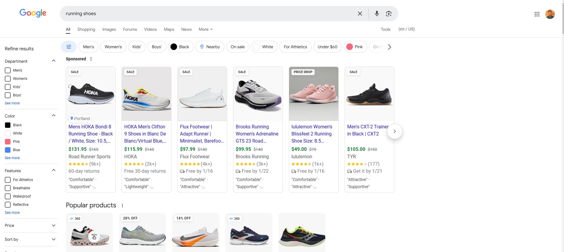Open the Sponsored three-dot menu
Screen dimensions: 564x252
[91, 59]
